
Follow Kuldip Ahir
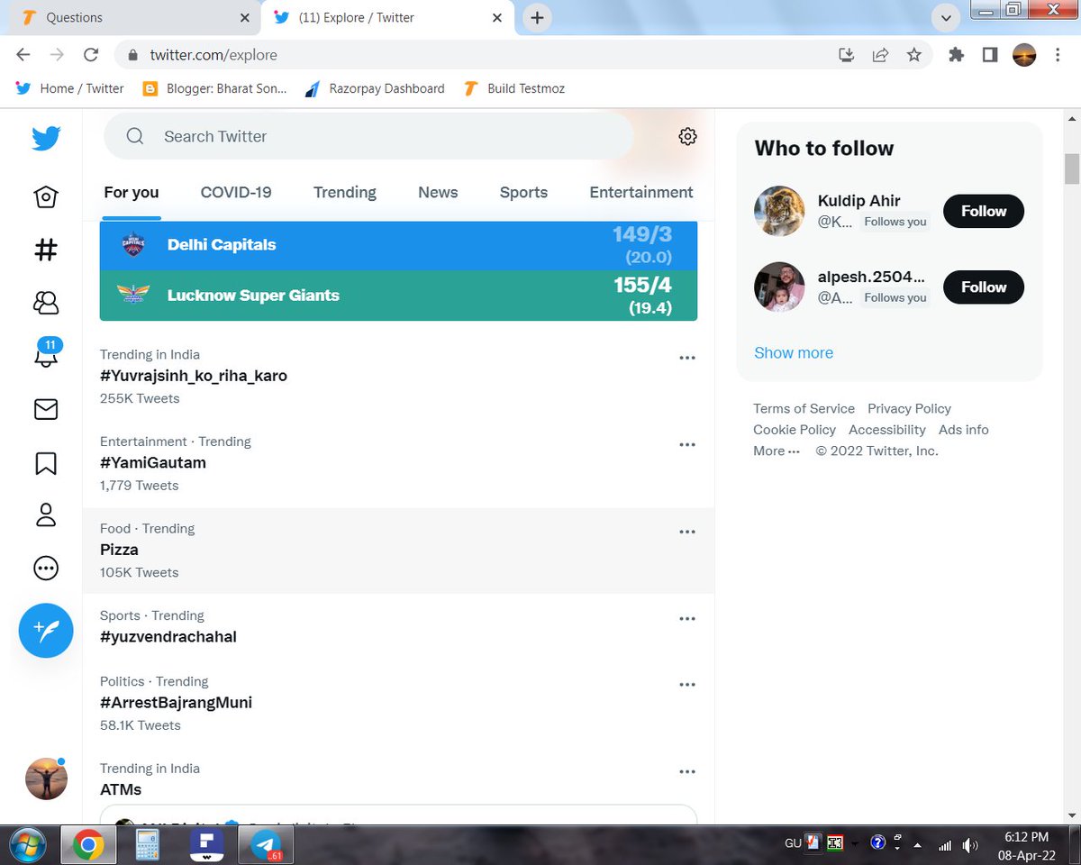point(984,211)
